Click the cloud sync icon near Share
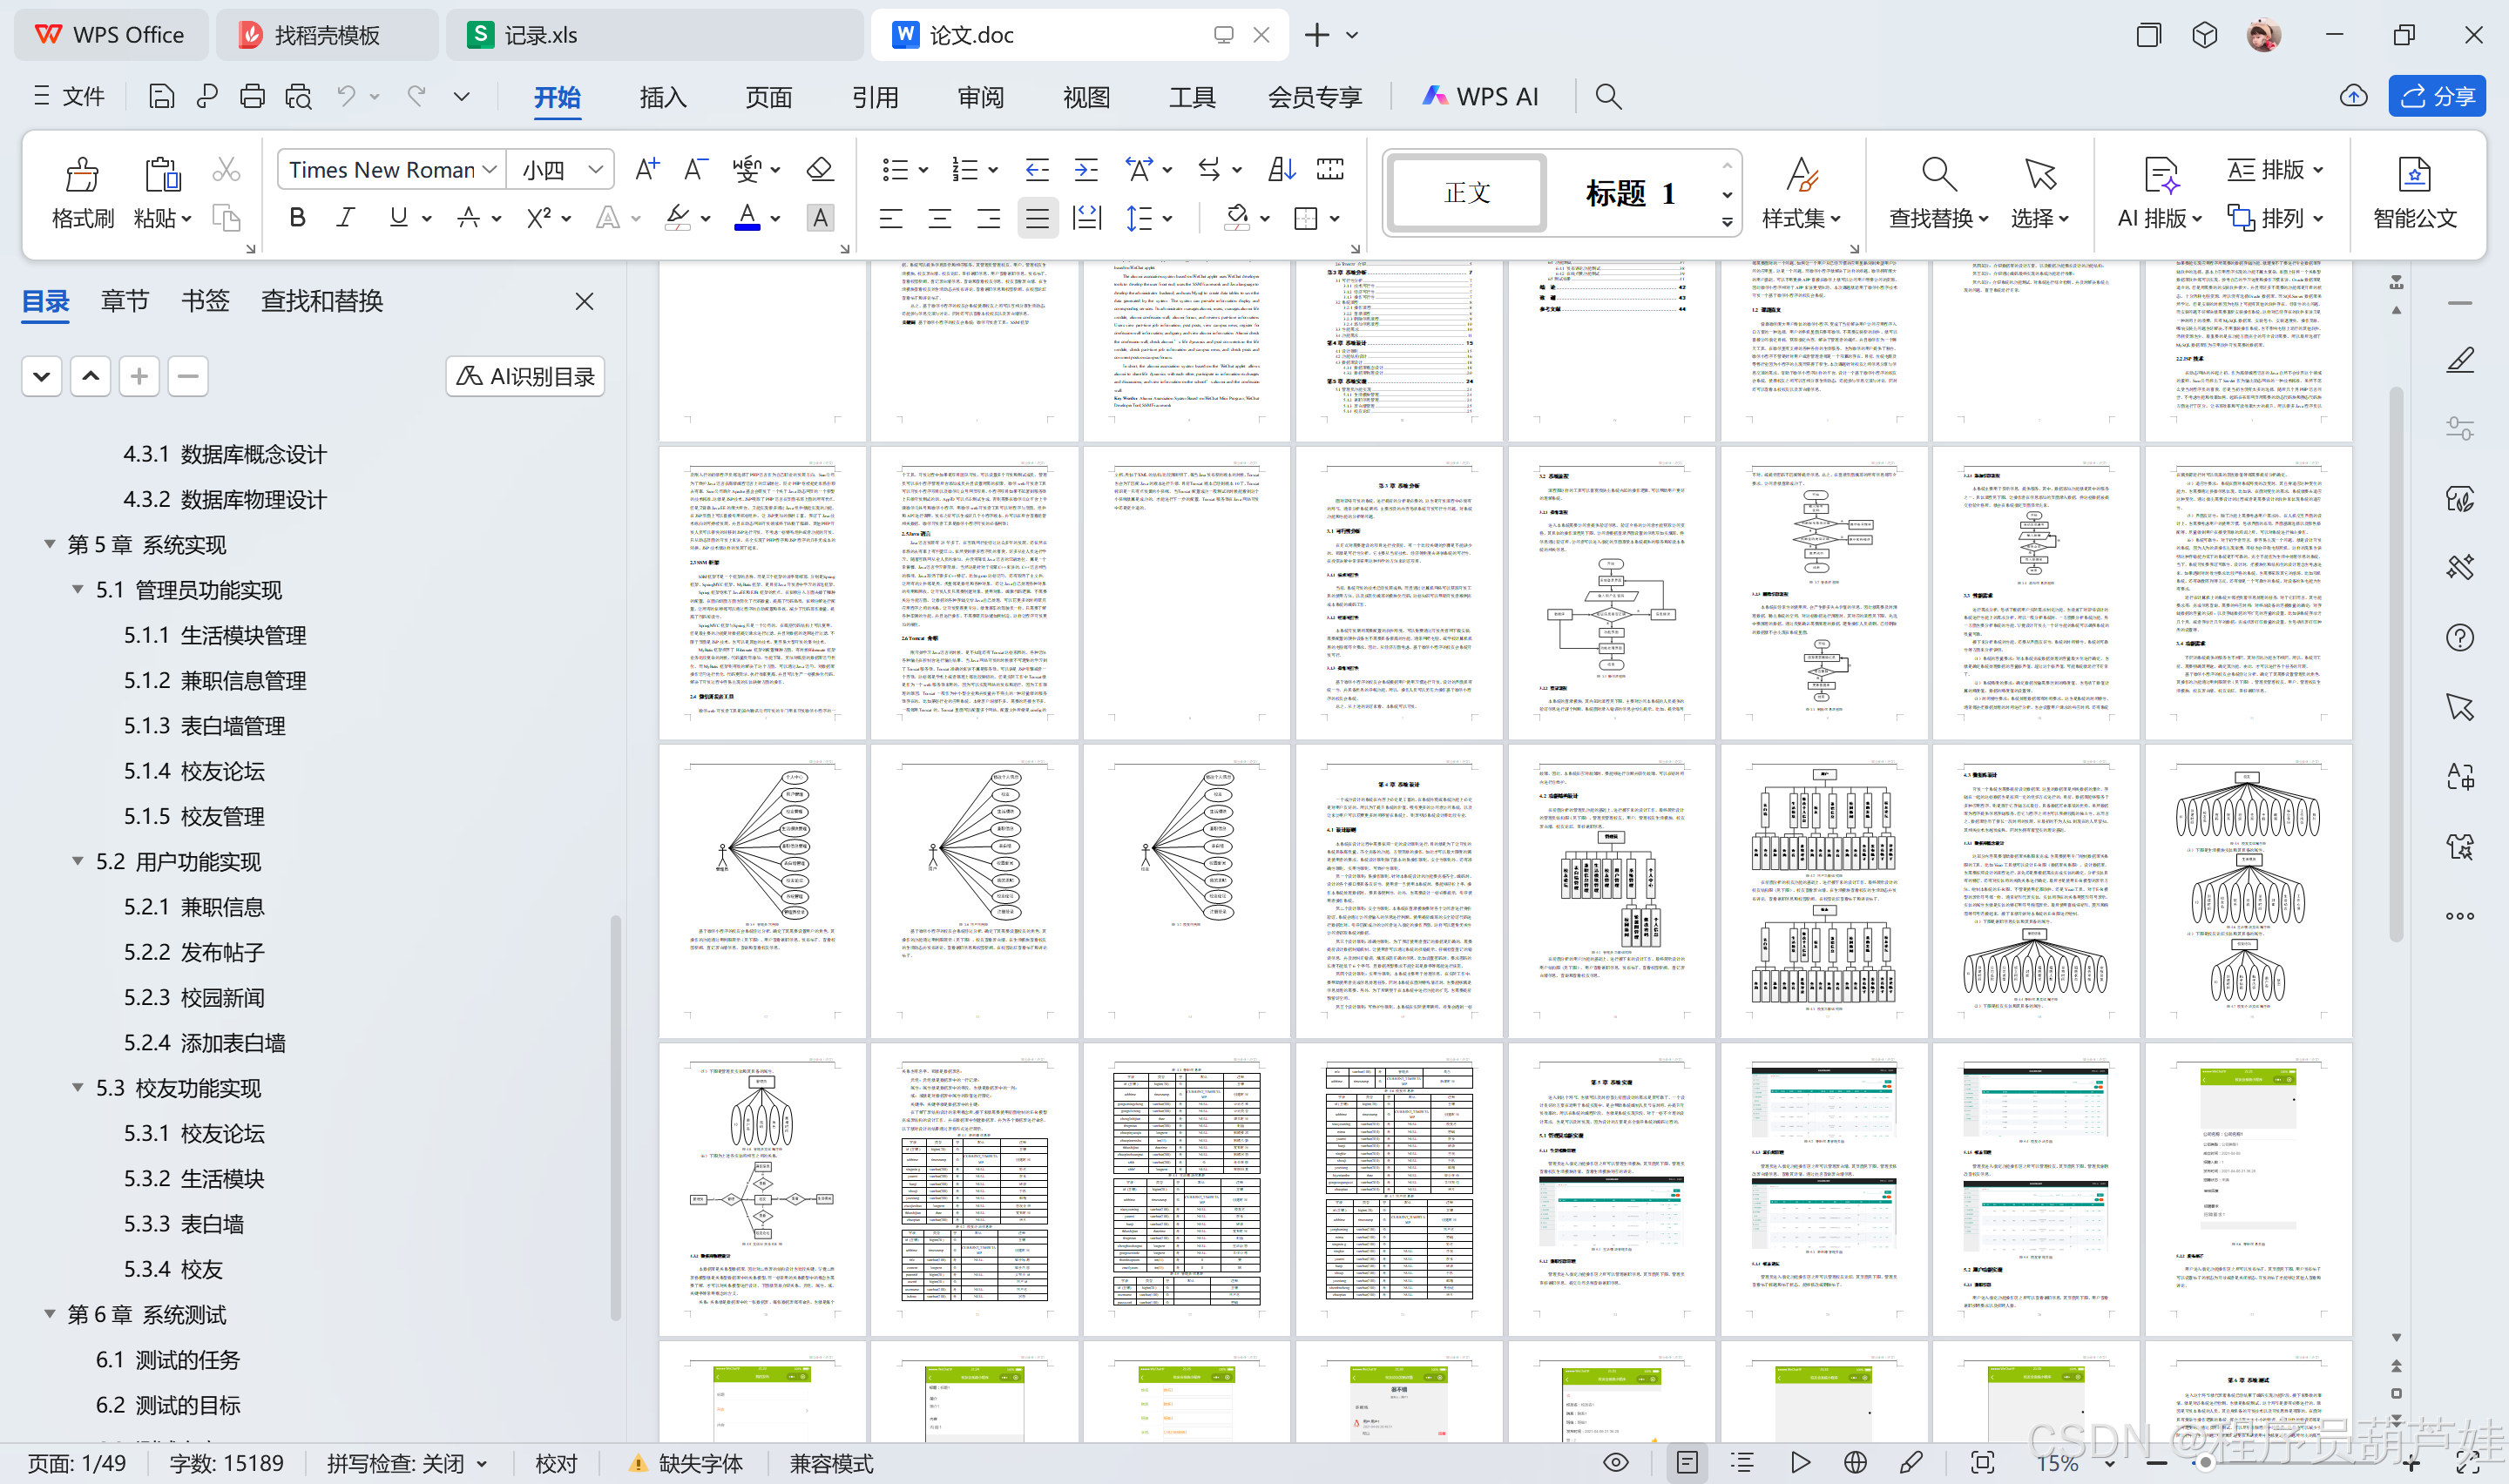Viewport: 2509px width, 1484px height. 2354,96
